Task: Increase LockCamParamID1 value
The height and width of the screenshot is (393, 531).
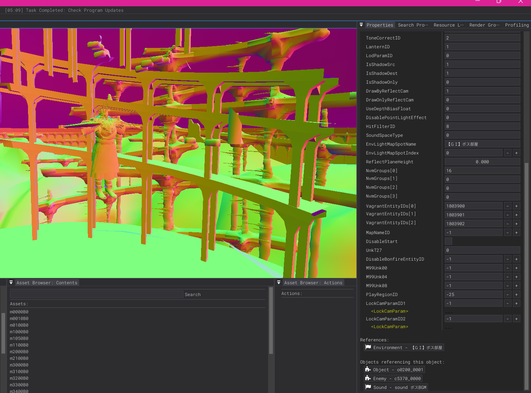Action: pyautogui.click(x=517, y=303)
